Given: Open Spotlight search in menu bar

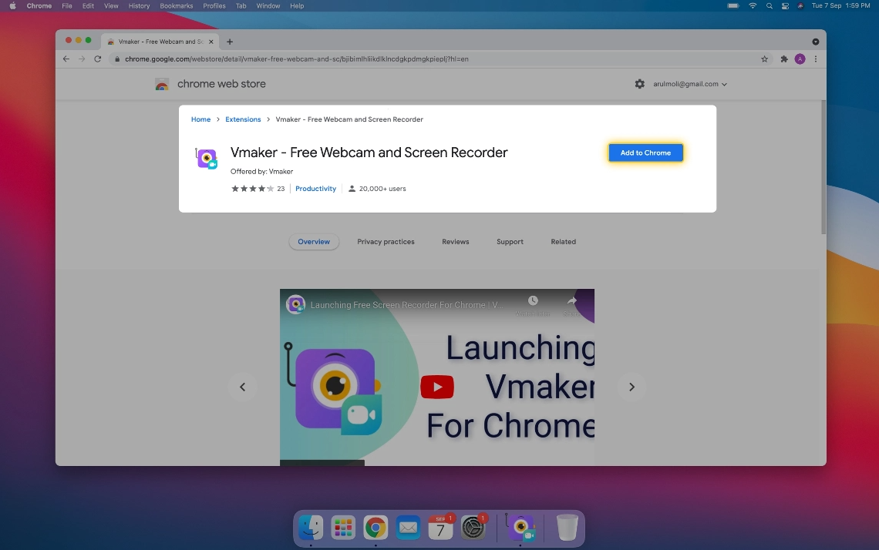Looking at the screenshot, I should point(770,5).
